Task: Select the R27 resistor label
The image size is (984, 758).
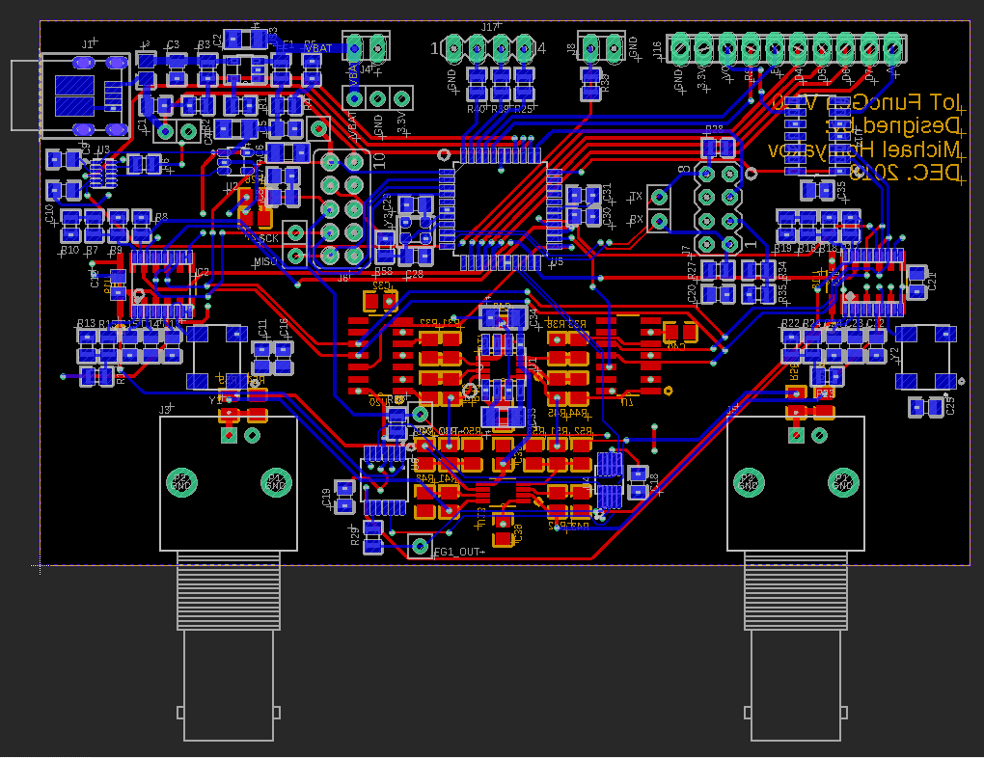Action: 692,270
